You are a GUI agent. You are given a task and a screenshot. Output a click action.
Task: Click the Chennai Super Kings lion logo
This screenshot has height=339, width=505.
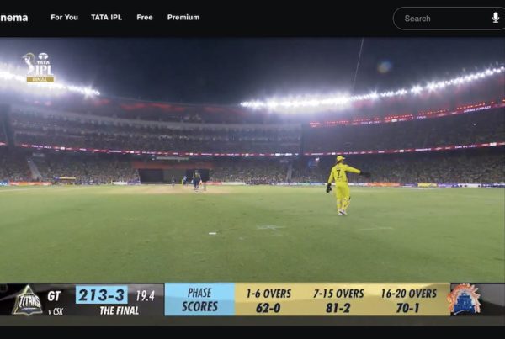click(x=464, y=299)
